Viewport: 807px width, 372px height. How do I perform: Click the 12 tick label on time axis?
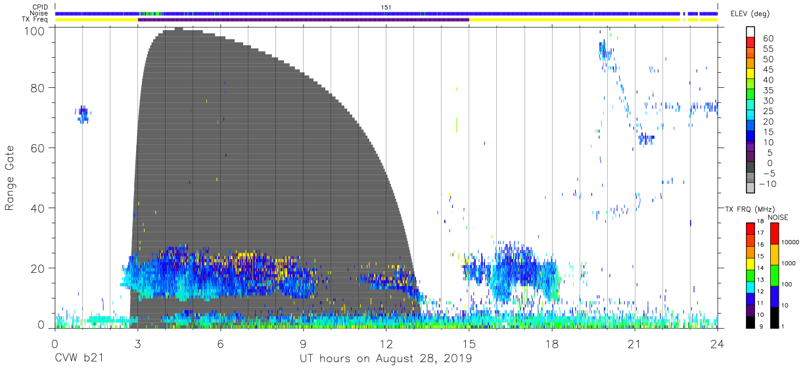[x=386, y=343]
